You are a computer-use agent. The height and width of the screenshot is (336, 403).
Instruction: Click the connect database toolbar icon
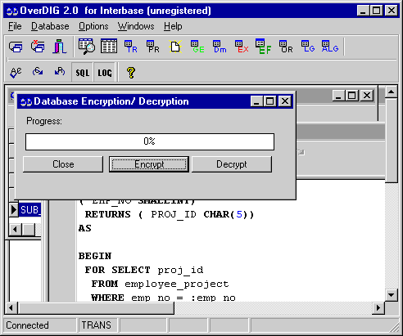coord(16,47)
